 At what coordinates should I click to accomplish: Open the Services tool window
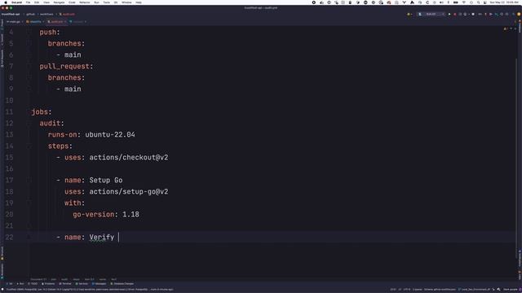(x=82, y=284)
